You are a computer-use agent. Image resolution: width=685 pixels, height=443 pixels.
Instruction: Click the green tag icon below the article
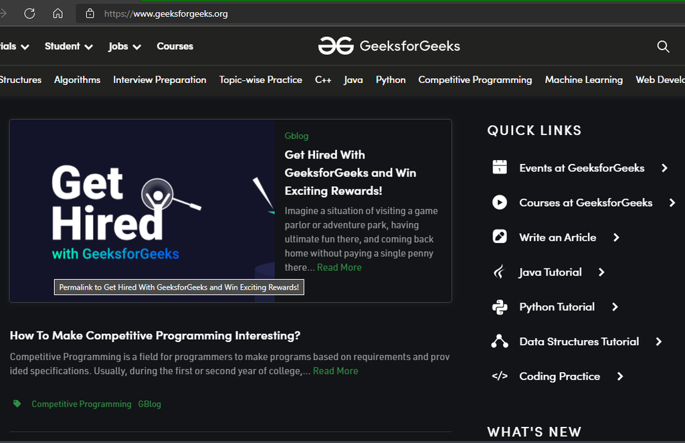point(17,404)
